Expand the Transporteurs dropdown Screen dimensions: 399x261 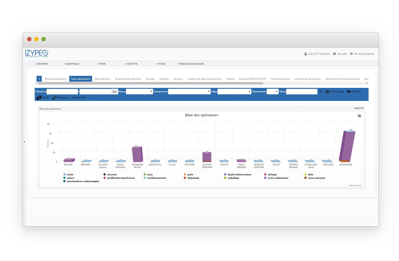pos(189,92)
